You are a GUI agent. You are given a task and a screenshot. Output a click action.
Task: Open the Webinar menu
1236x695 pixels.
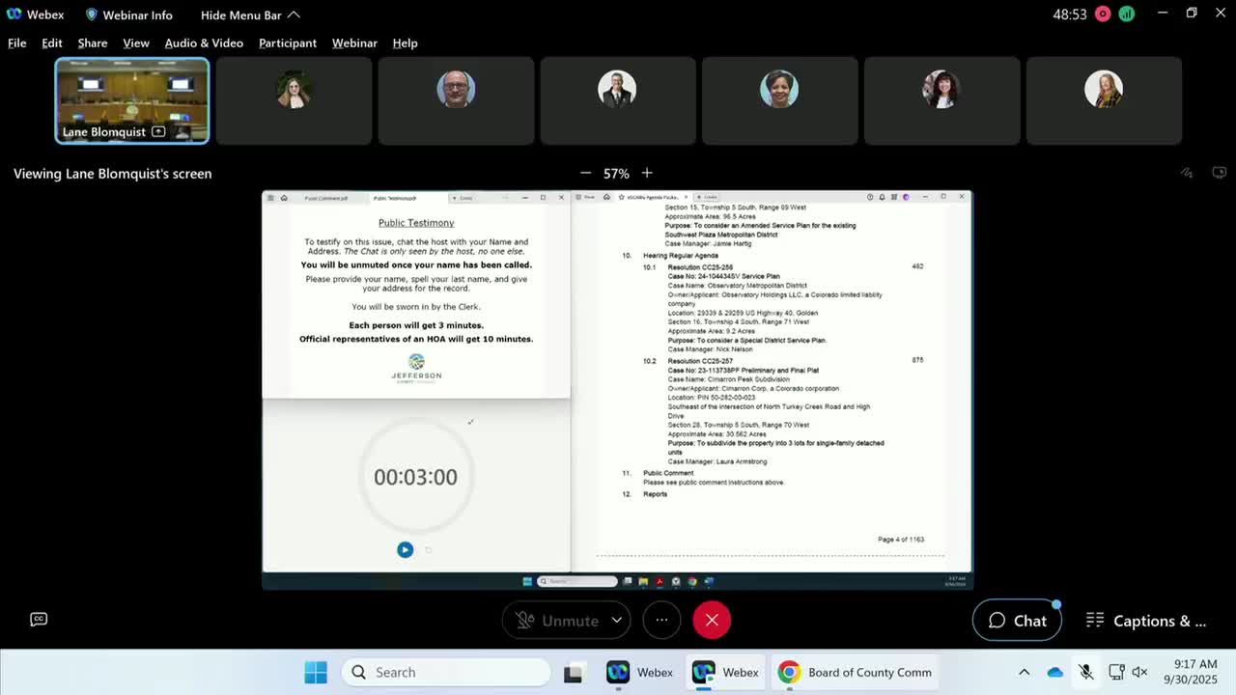[354, 42]
